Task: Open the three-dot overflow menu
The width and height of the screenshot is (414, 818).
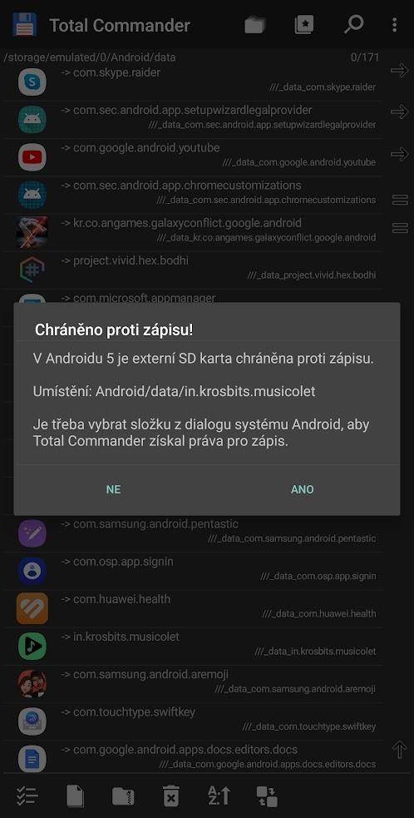Action: tap(395, 24)
